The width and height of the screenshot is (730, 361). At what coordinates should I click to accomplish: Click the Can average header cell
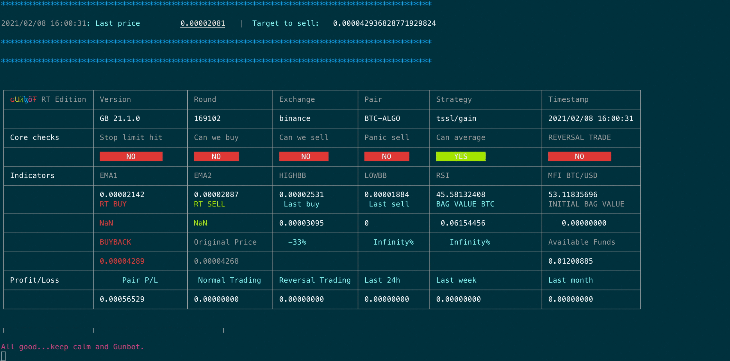pyautogui.click(x=461, y=138)
